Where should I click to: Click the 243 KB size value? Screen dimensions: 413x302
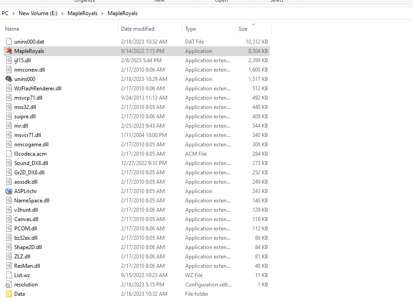pyautogui.click(x=260, y=191)
